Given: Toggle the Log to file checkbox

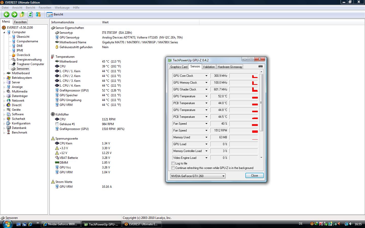Looking at the screenshot, I should click(173, 163).
